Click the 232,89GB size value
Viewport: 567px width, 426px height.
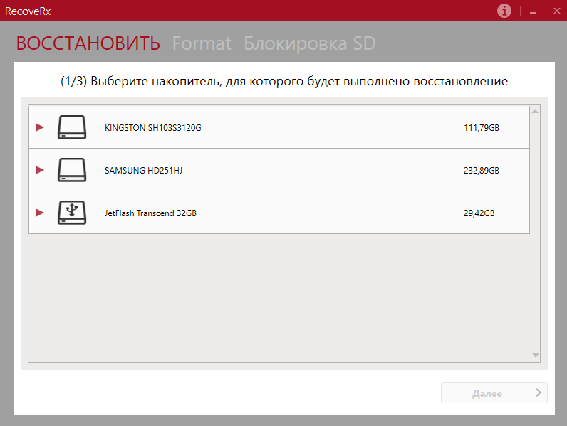coord(482,171)
